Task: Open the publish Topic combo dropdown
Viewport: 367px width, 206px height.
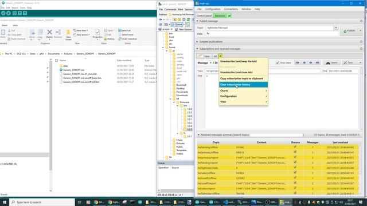Action: 336,27
